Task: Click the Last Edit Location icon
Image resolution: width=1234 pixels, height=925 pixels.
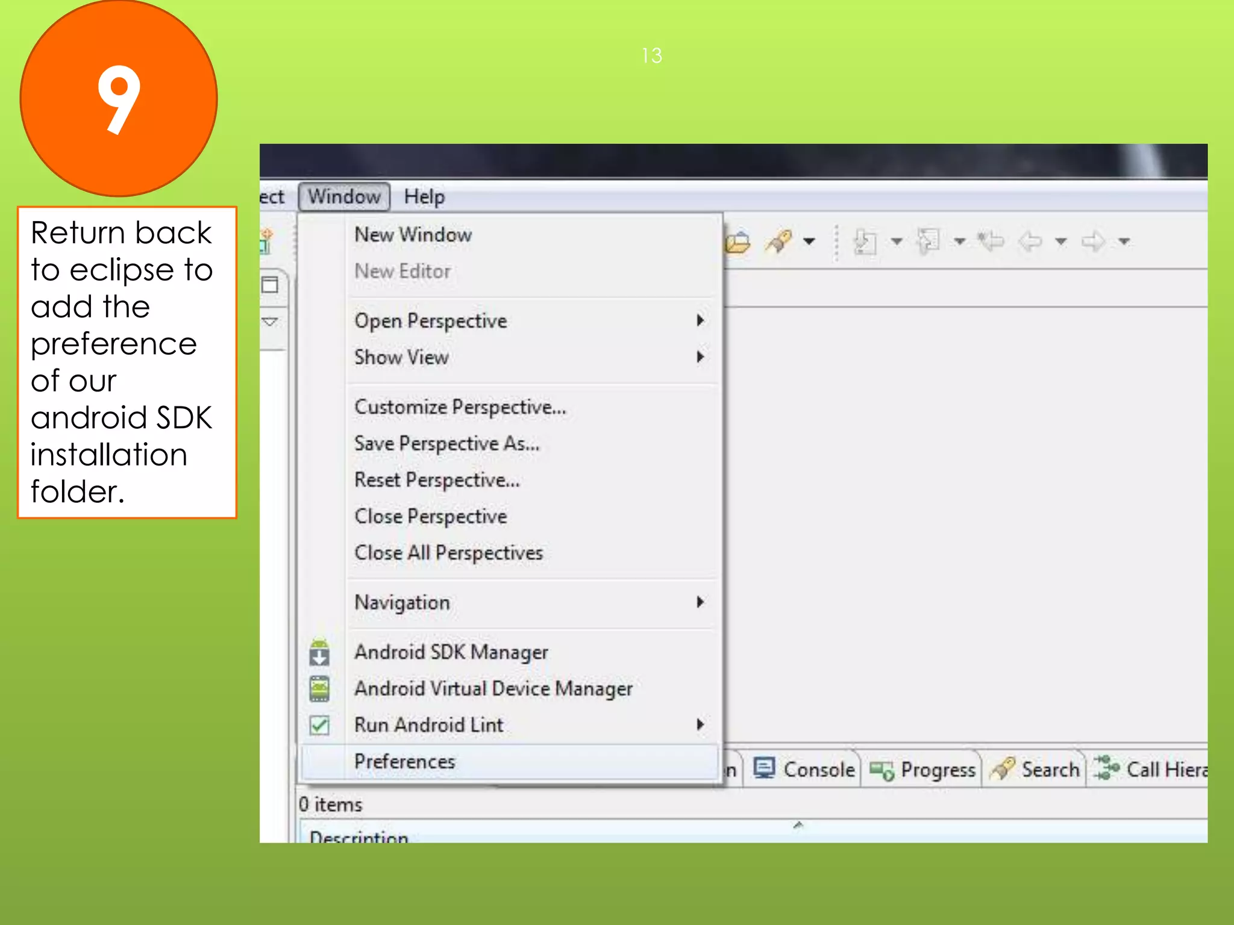Action: click(991, 242)
